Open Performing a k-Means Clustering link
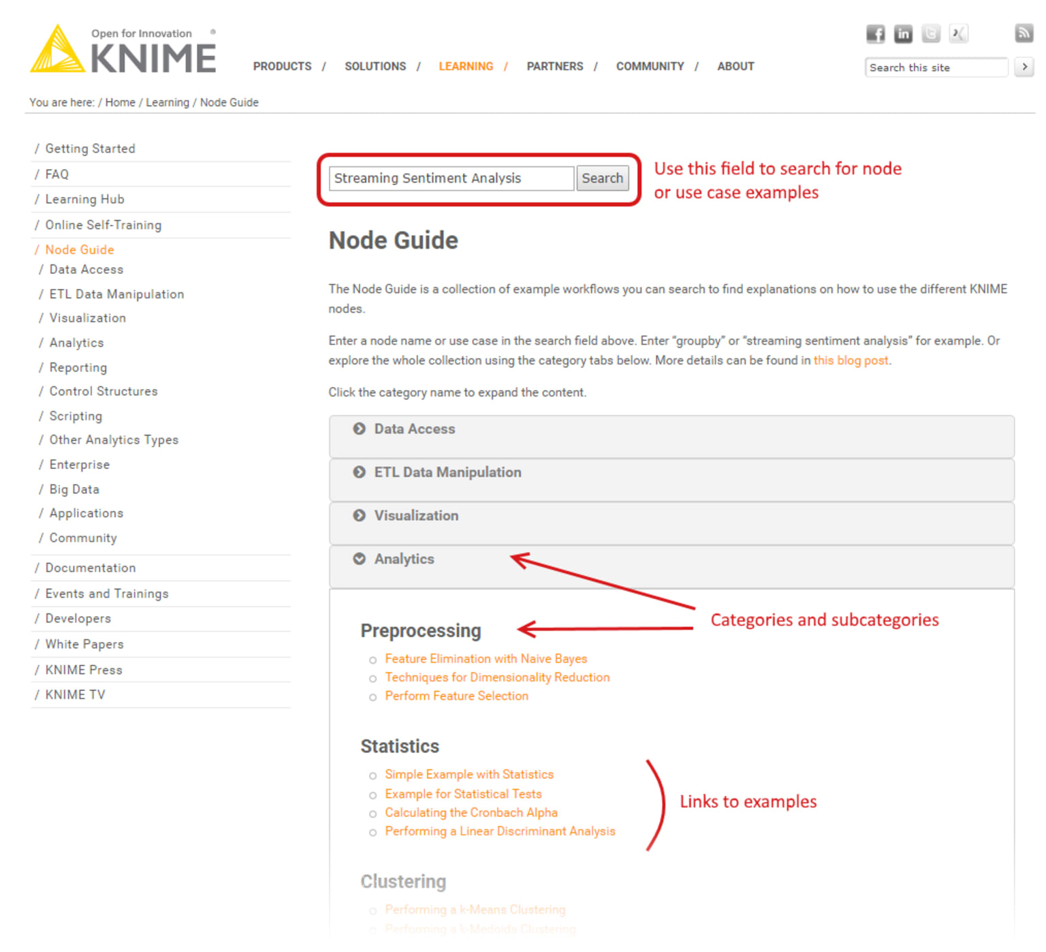This screenshot has height=952, width=1046. pos(475,910)
